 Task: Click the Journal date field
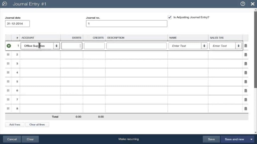(17, 23)
